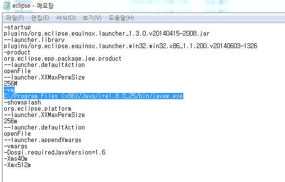Click the highlighted javaw.exe path line
This screenshot has height=182, width=285.
coord(94,96)
